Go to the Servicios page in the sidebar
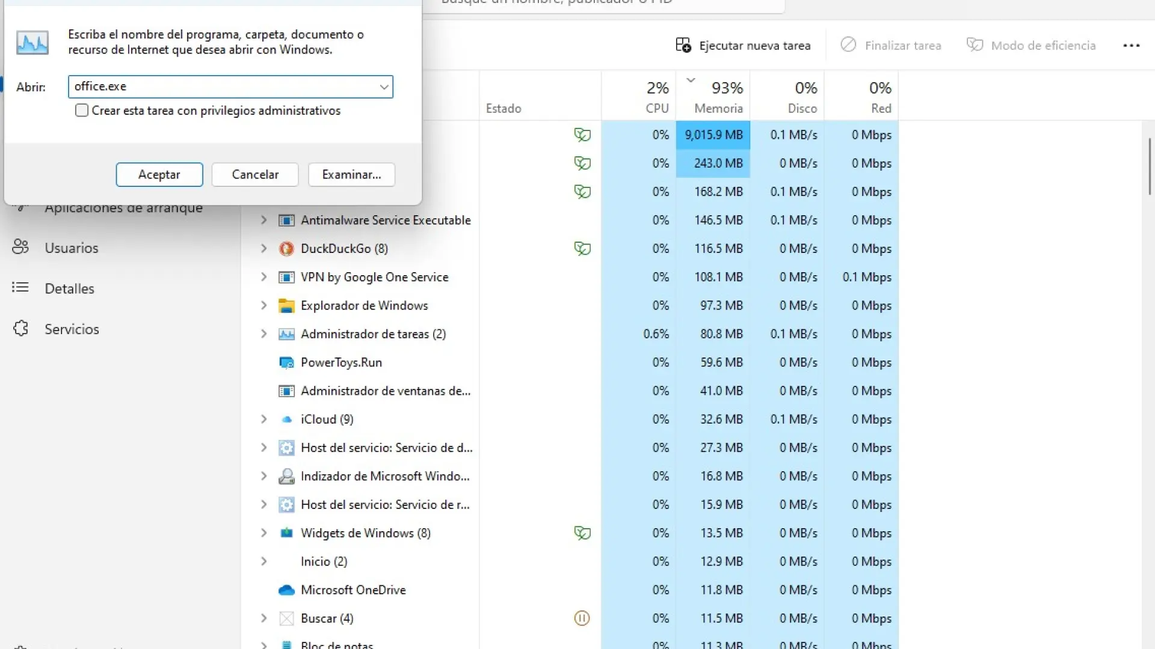Image resolution: width=1155 pixels, height=649 pixels. [71, 329]
